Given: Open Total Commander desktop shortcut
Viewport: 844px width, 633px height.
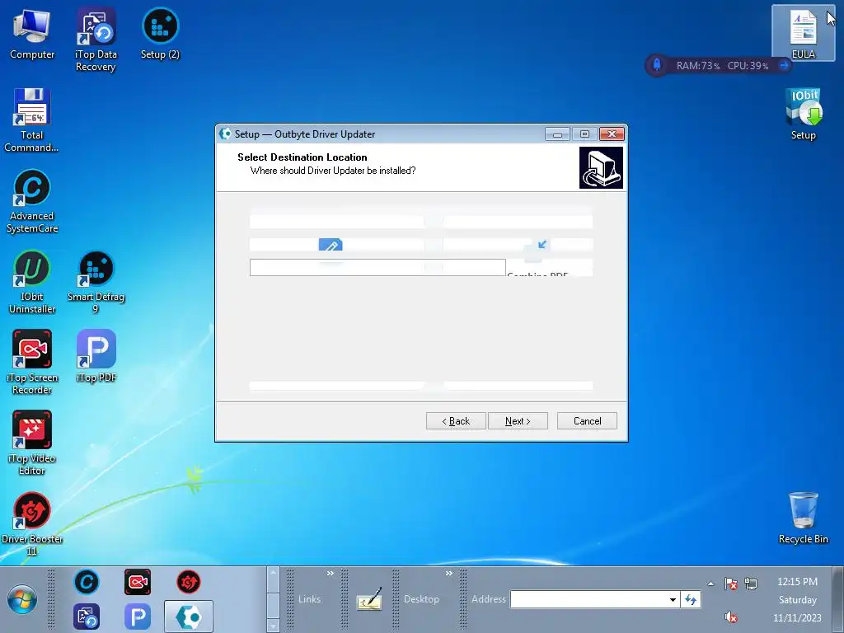Looking at the screenshot, I should tap(31, 120).
